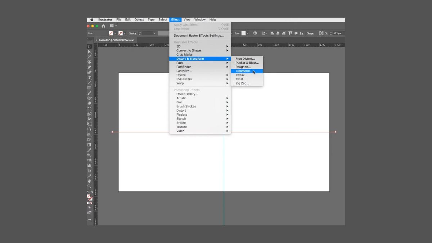Open the Window menu
Viewport: 432px width, 243px height.
200,20
